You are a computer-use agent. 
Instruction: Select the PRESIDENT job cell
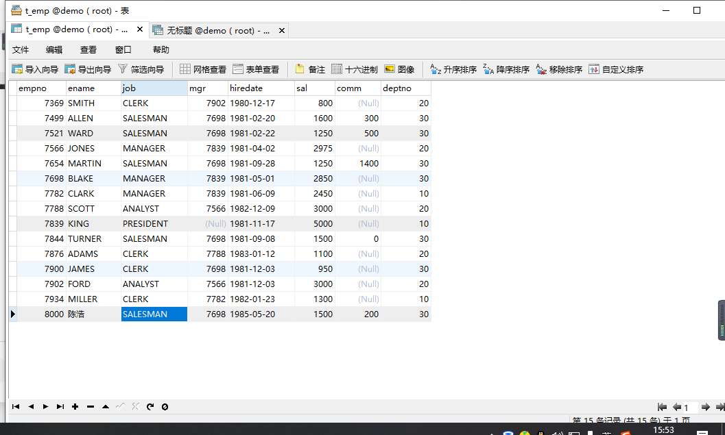click(154, 223)
